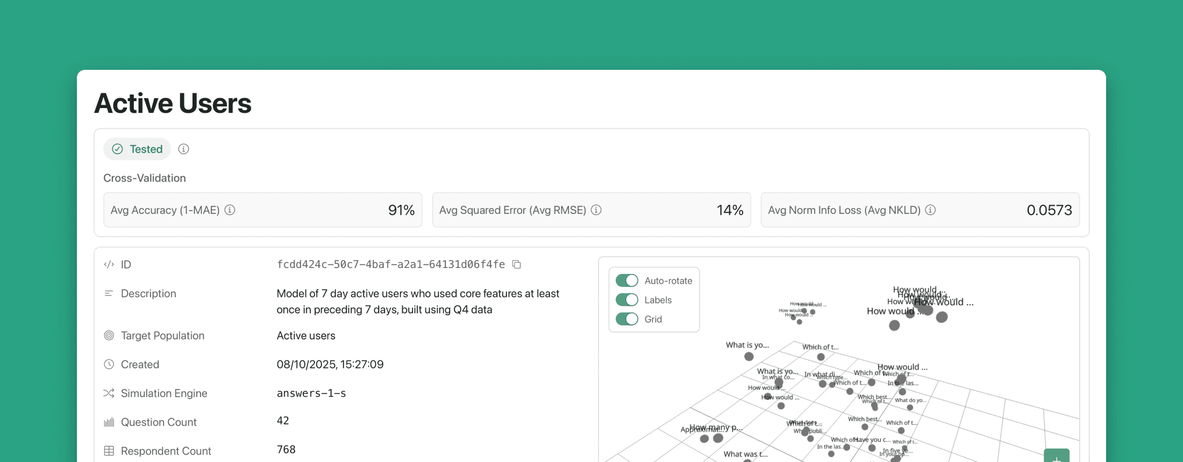The height and width of the screenshot is (462, 1183).
Task: Open the info tooltip for Avg Squared Error
Action: tap(596, 210)
